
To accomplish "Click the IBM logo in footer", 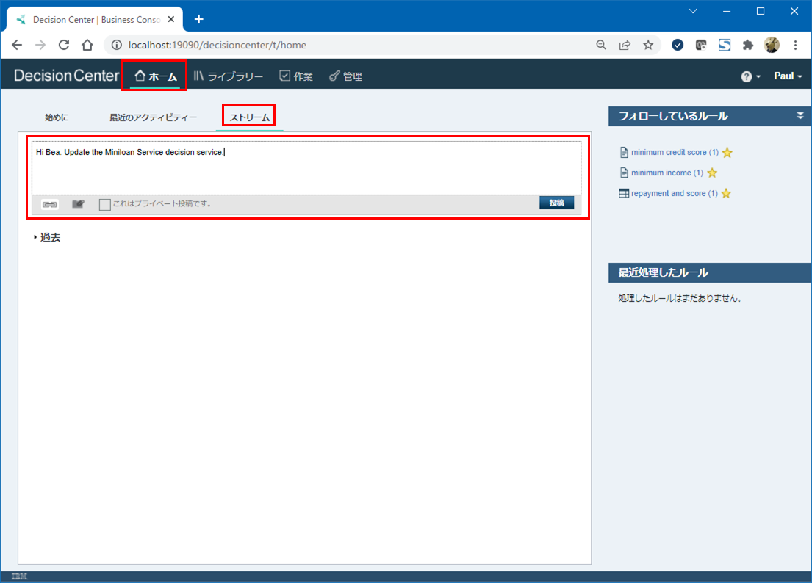I will (x=19, y=576).
